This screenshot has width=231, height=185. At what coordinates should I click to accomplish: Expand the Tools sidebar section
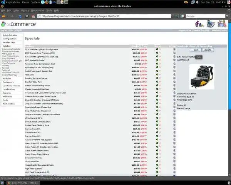tap(5, 100)
